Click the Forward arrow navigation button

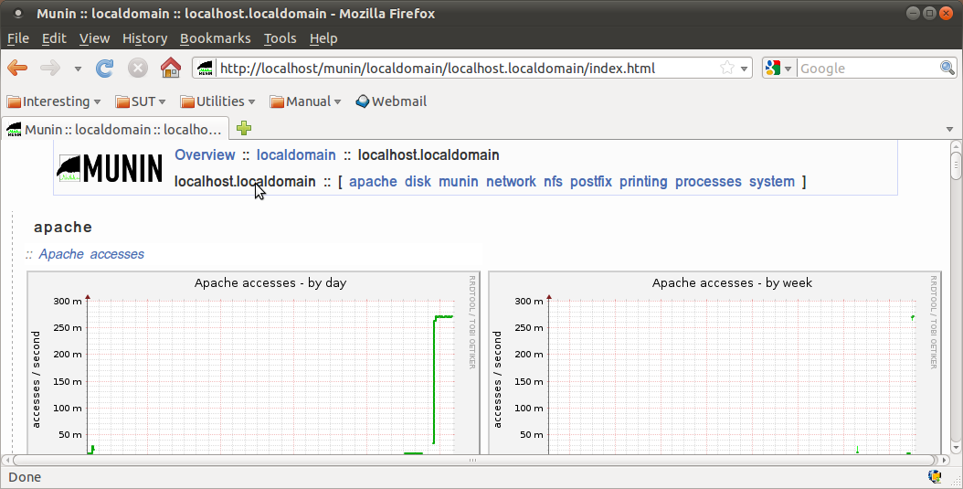pyautogui.click(x=49, y=69)
